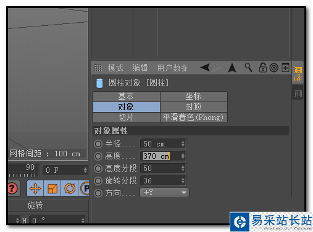Viewport: 313px width, 232px height.
Task: Click the help question mark icon
Action: 13,188
